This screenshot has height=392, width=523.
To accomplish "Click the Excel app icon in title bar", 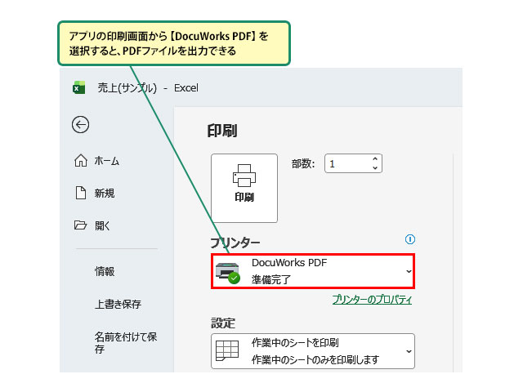I will [x=78, y=87].
